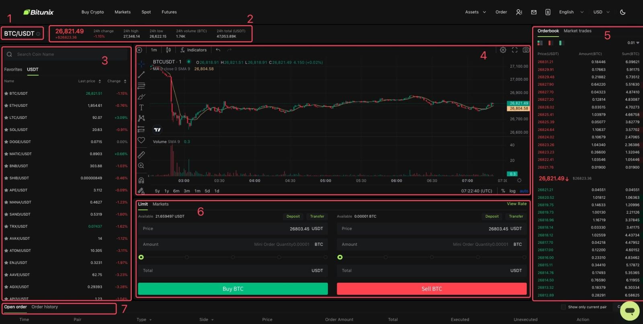Toggle log scale on chart
The image size is (643, 324).
click(512, 191)
